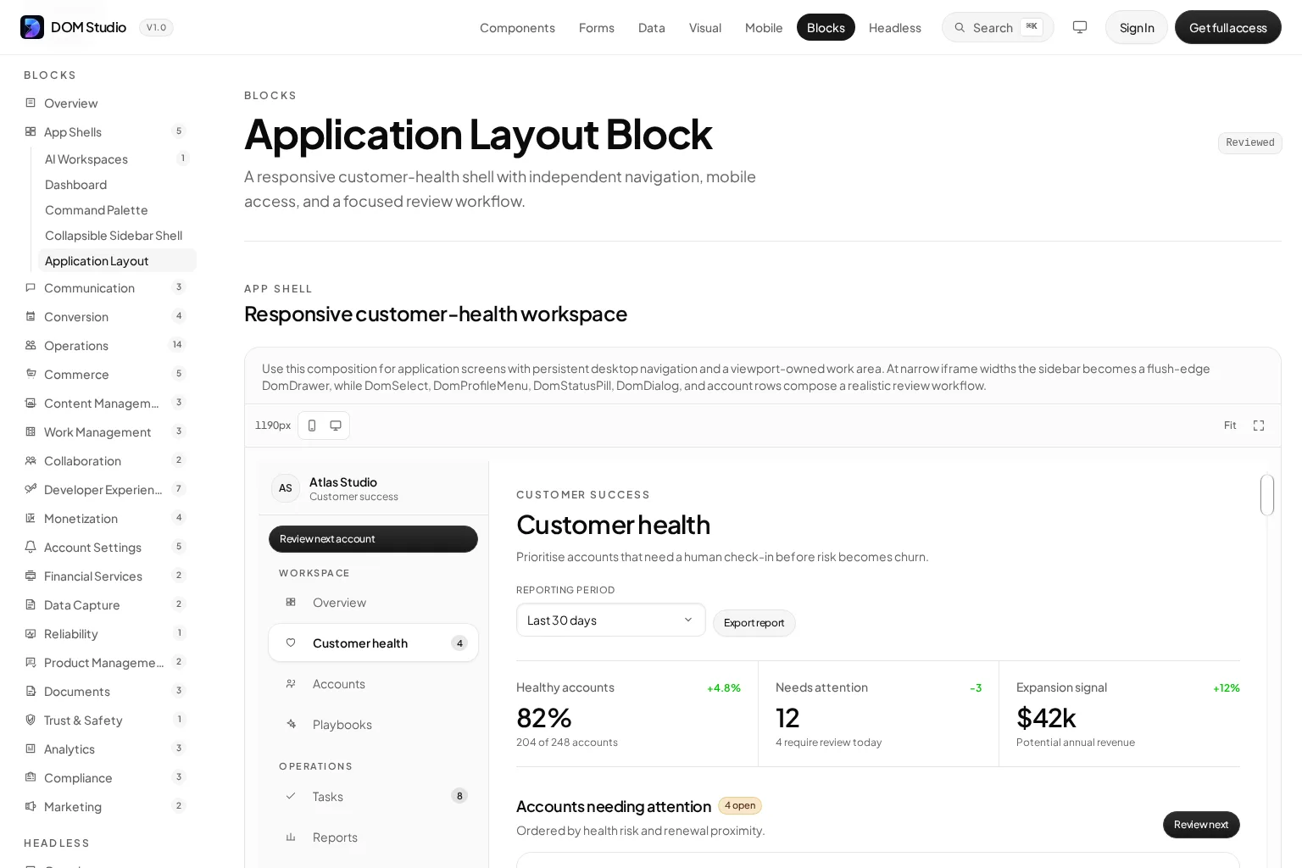Open the Command Palette sidebar link
This screenshot has height=868, width=1302.
[x=117, y=209]
